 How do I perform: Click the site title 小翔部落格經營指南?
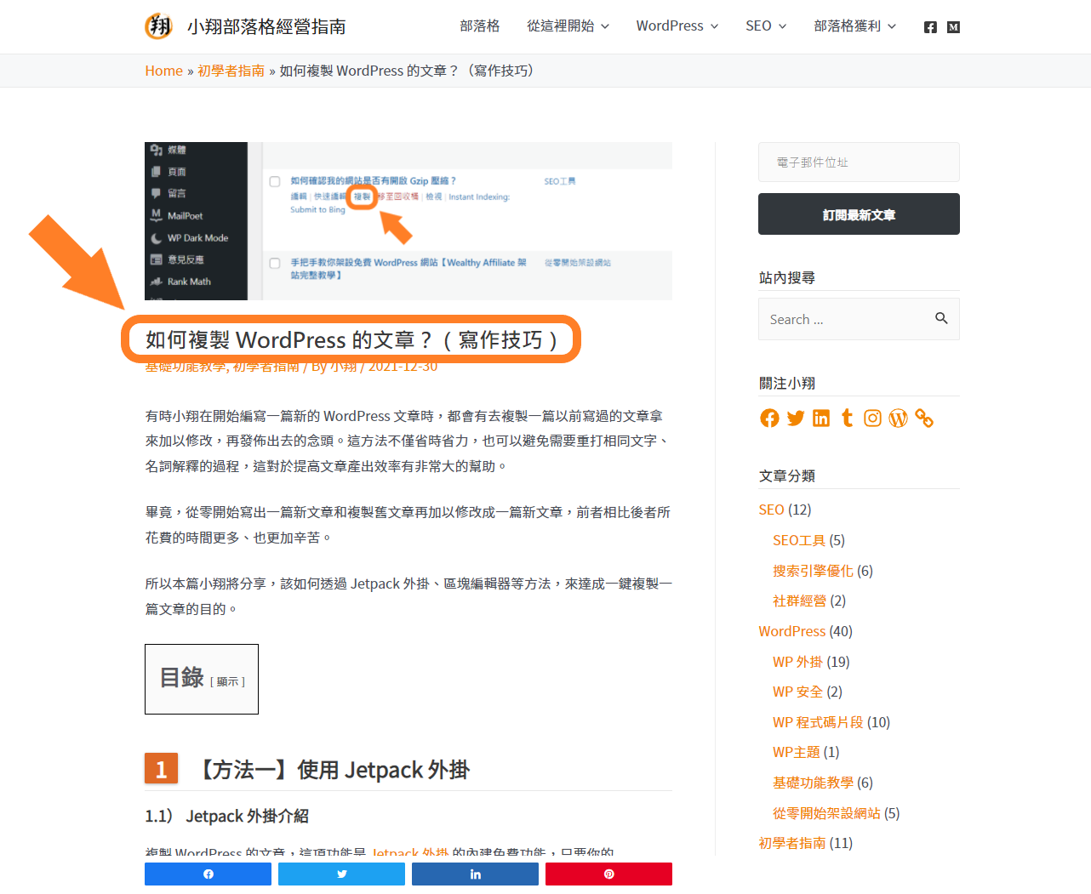[266, 26]
